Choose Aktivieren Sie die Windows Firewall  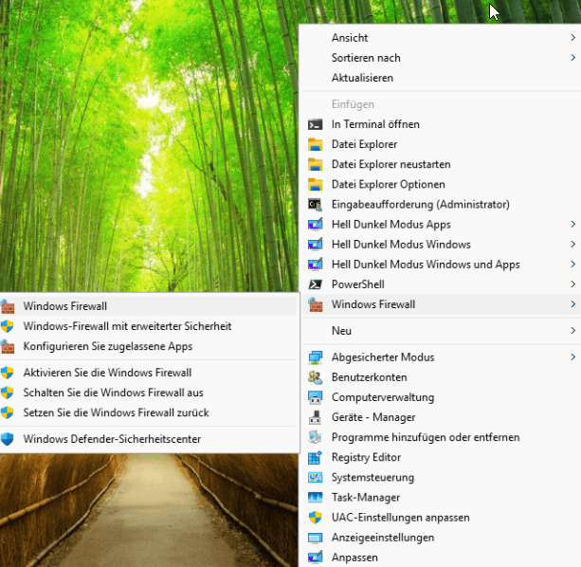coord(148,373)
